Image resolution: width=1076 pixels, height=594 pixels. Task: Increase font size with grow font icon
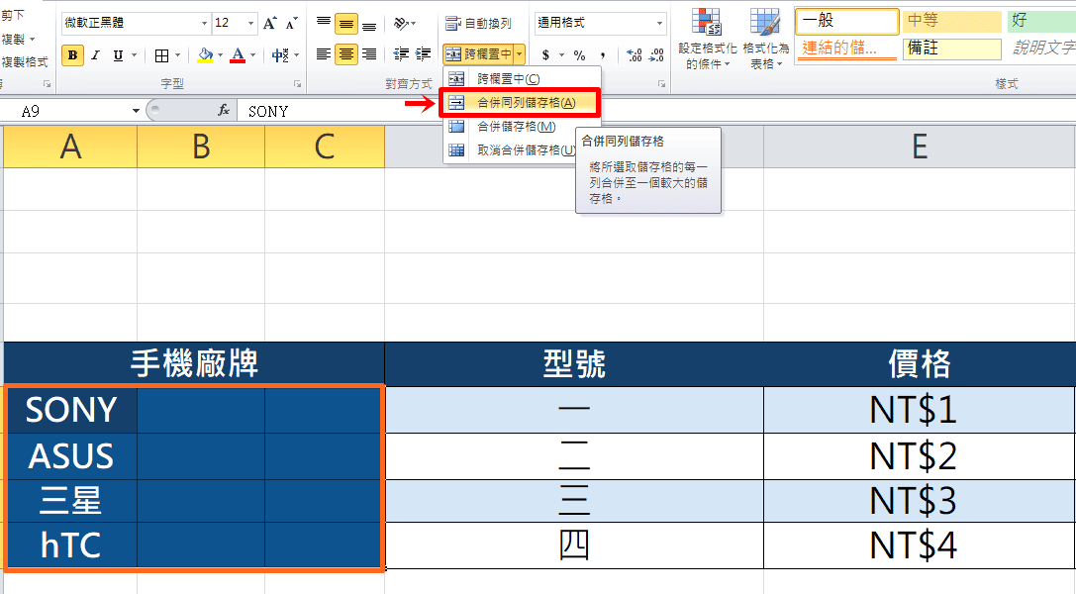click(269, 24)
